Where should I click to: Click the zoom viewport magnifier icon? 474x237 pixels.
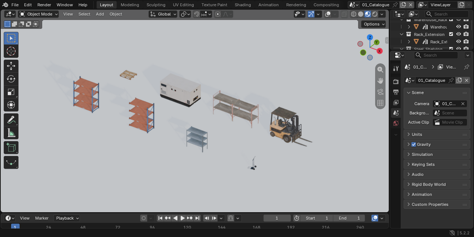[380, 70]
